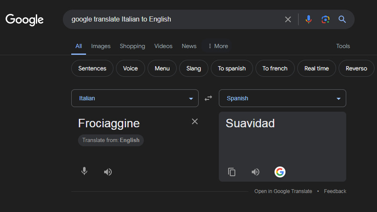
Task: Click the source text Frociaggine
Action: [109, 123]
